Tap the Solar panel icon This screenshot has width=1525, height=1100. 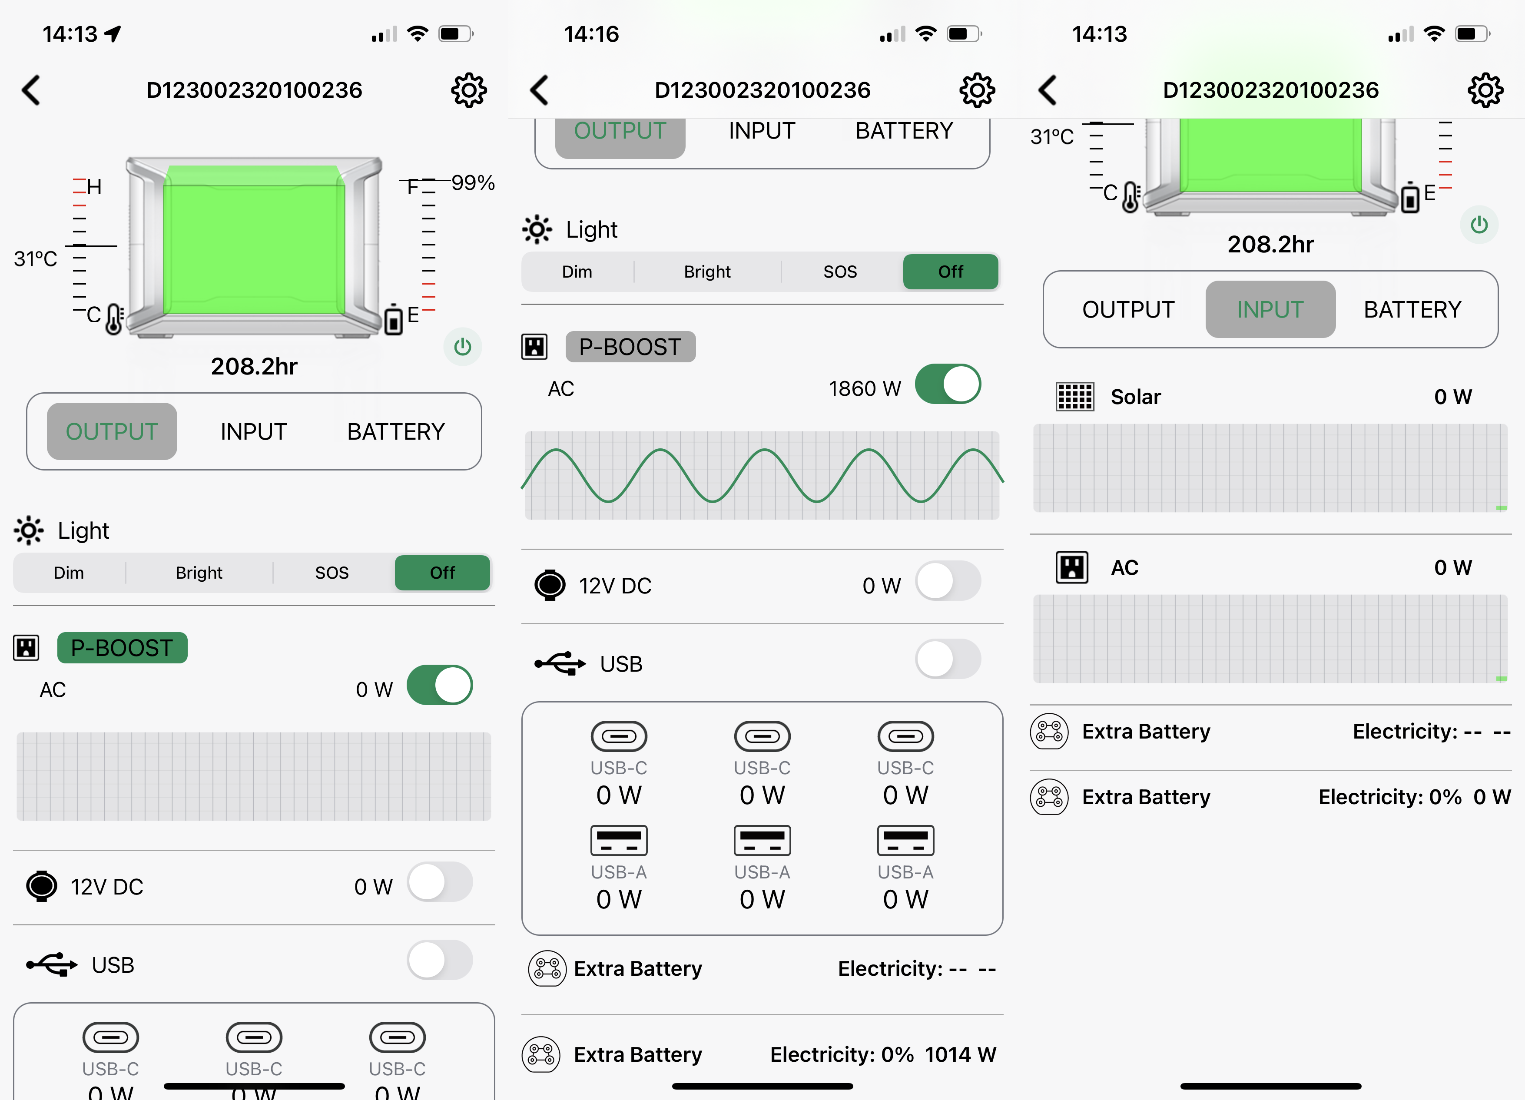click(1074, 397)
